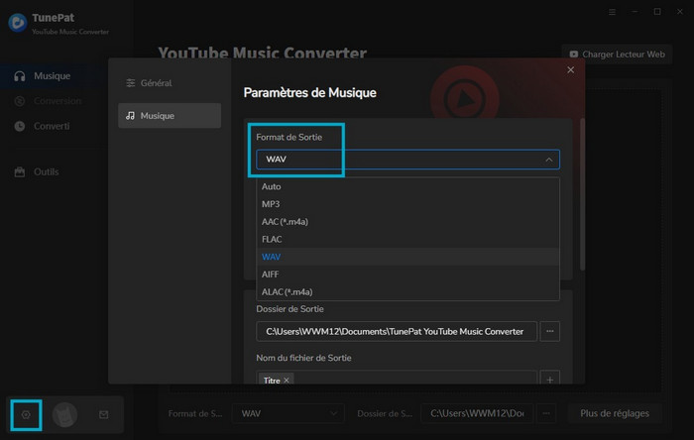The image size is (694, 440).
Task: Choose AIFF output format
Action: tap(407, 275)
